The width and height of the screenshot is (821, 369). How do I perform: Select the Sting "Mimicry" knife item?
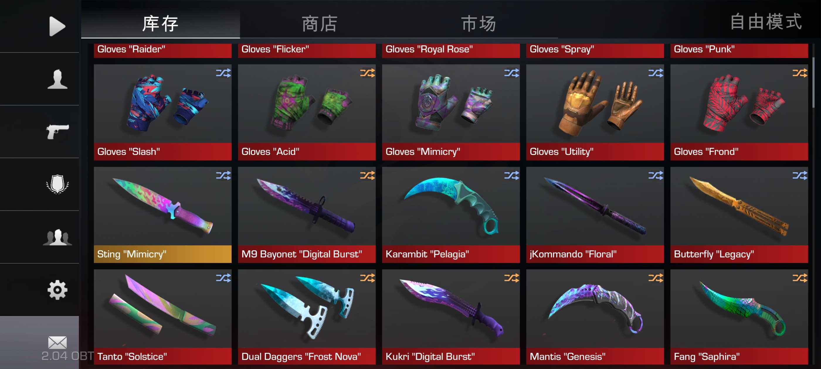(x=162, y=215)
